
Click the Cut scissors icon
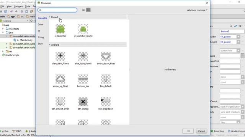[22, 11]
